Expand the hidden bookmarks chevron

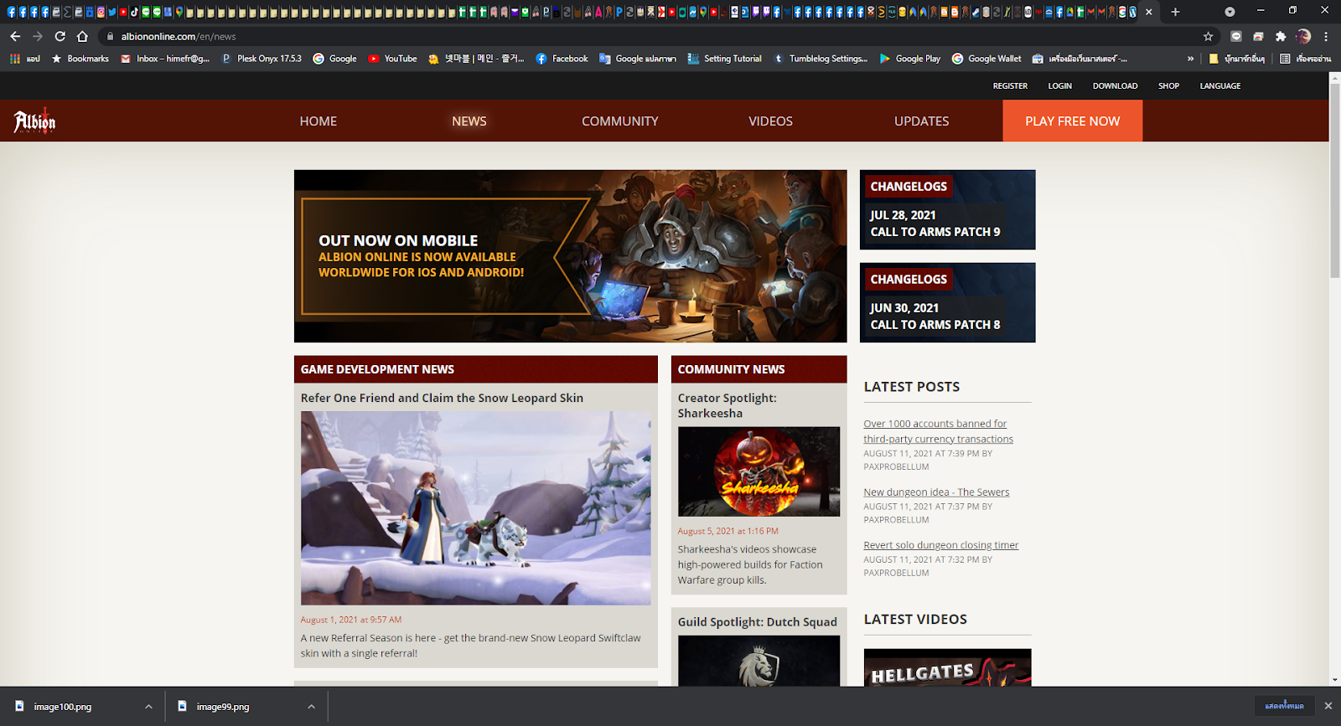tap(1190, 59)
